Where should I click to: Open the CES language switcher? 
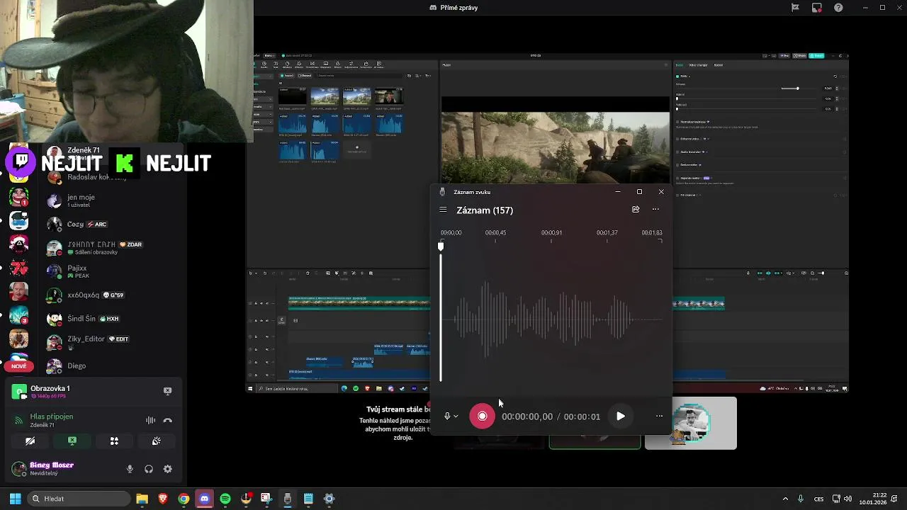tap(819, 499)
